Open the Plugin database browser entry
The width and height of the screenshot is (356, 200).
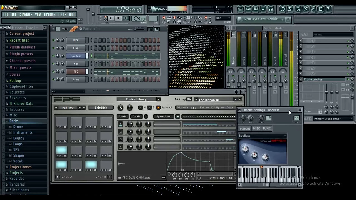[22, 47]
